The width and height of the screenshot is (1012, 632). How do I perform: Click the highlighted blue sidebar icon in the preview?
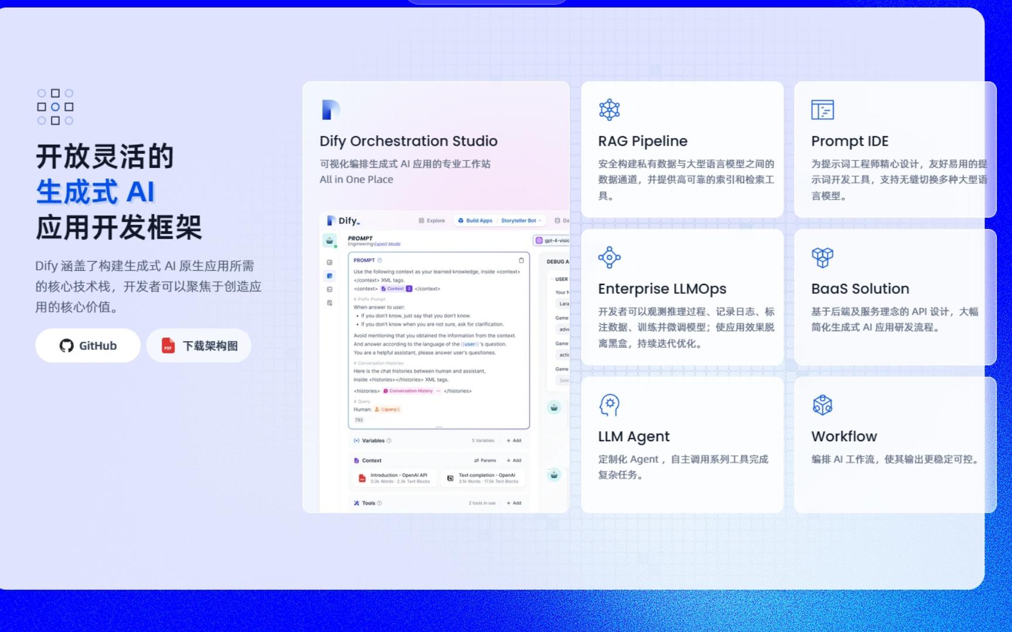330,276
